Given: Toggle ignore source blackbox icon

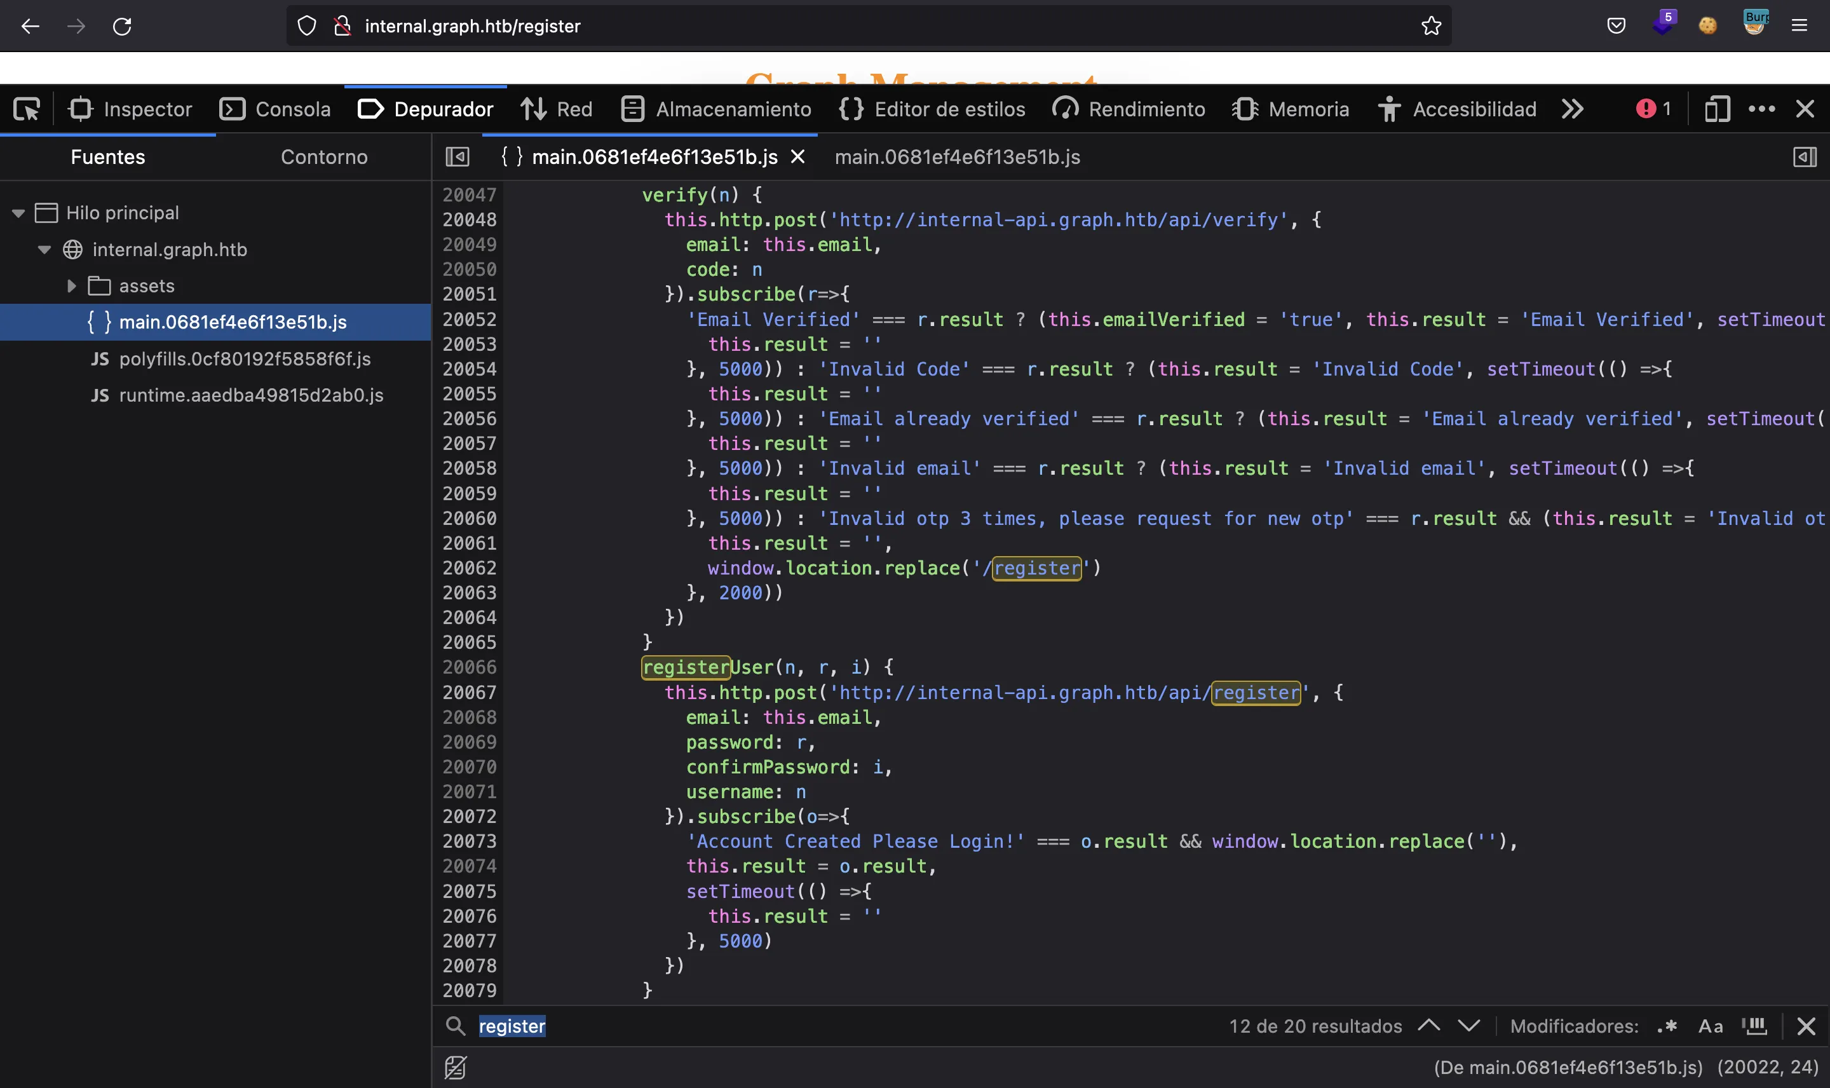Looking at the screenshot, I should pyautogui.click(x=455, y=1068).
